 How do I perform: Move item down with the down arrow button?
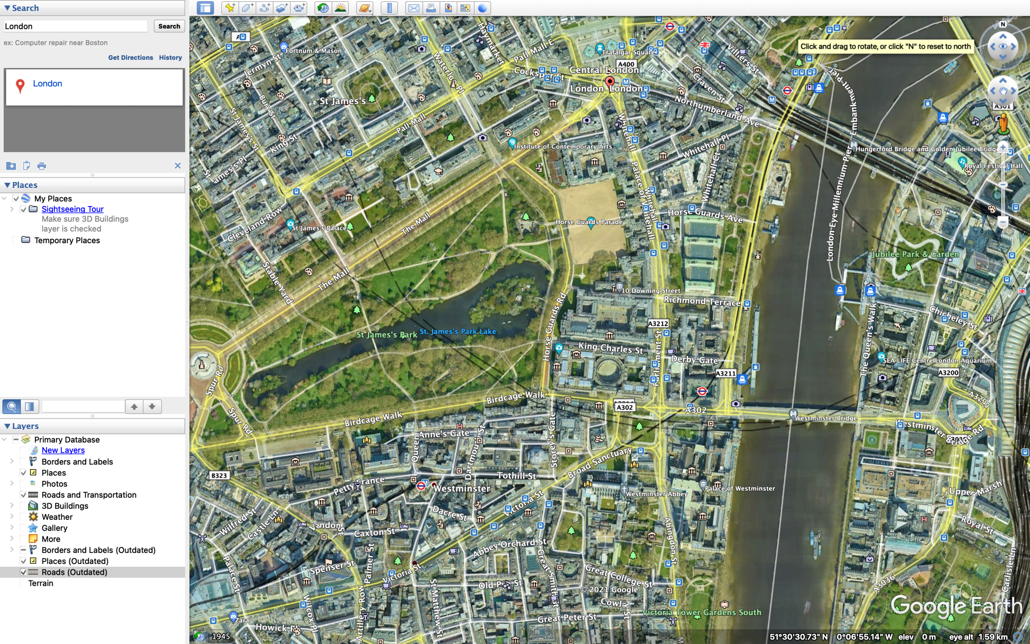click(x=152, y=406)
